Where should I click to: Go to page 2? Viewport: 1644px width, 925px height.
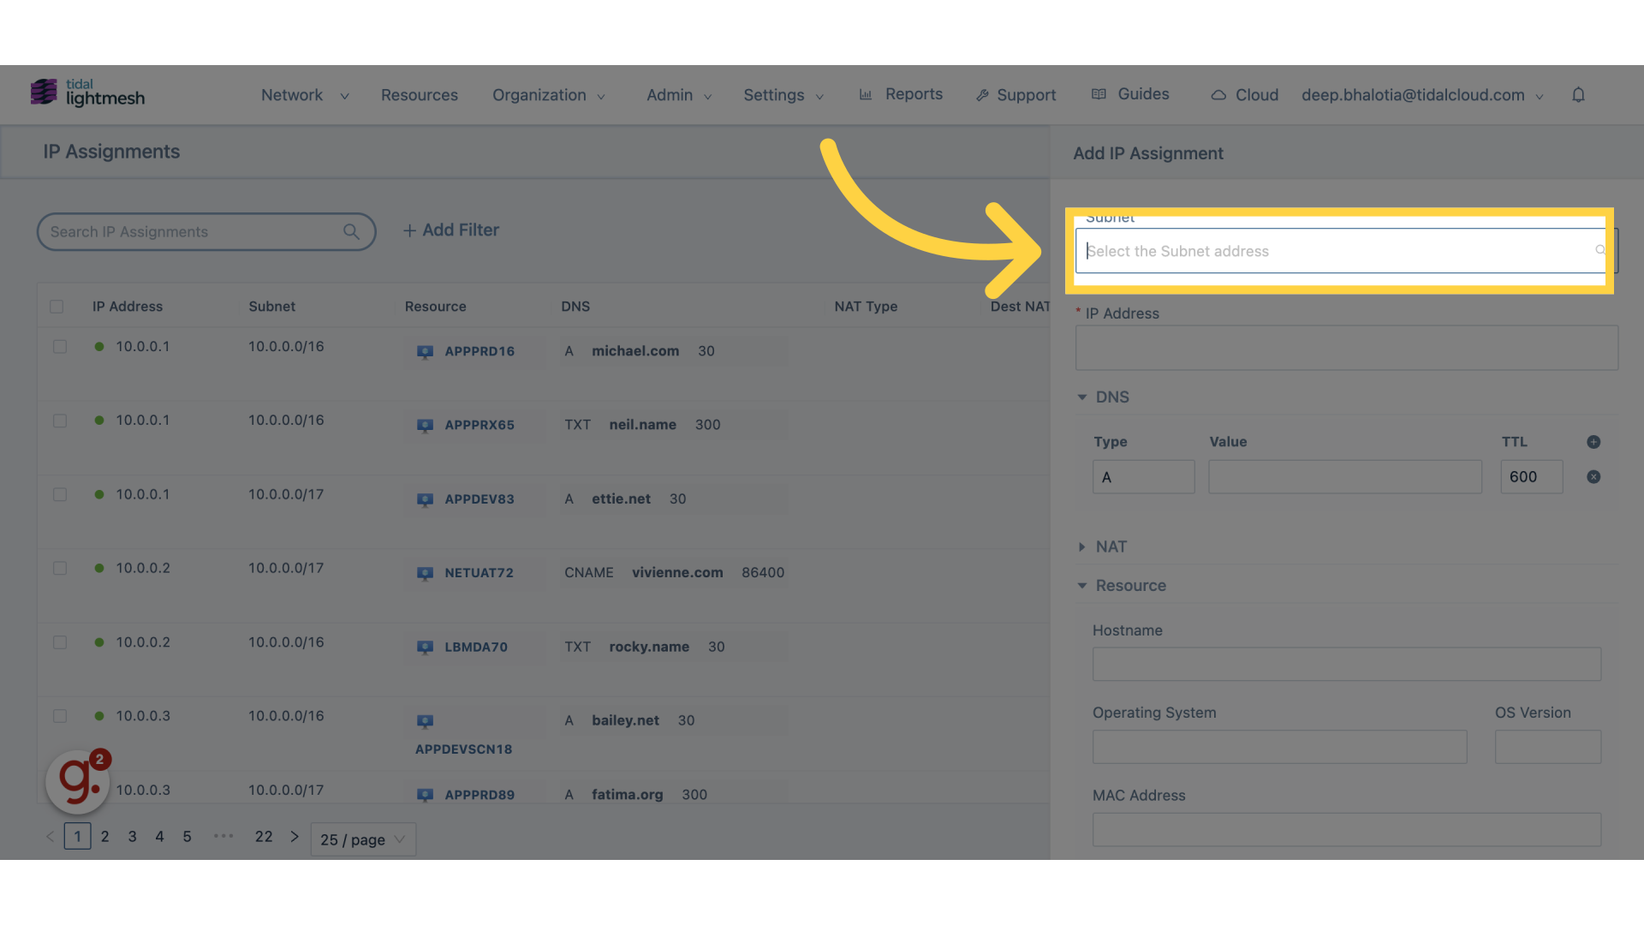coord(104,837)
